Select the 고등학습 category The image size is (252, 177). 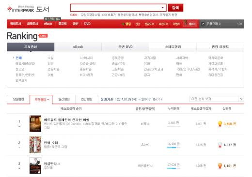point(118,69)
